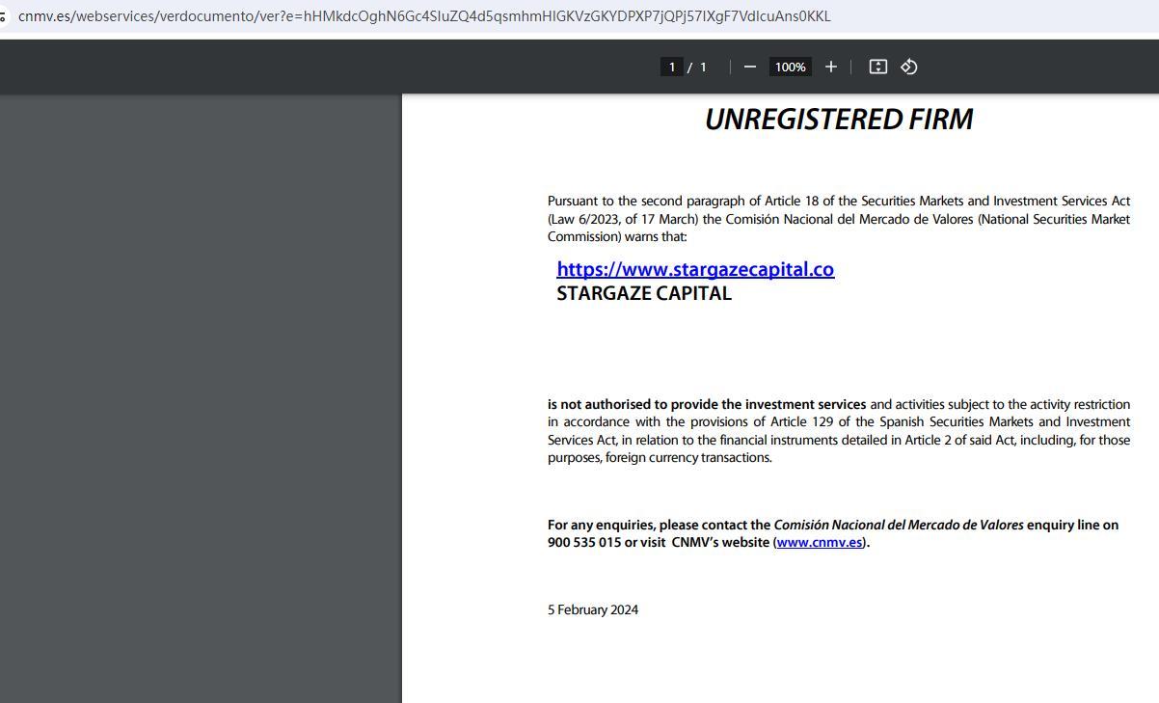Click the bold "is not authorised" text
The height and width of the screenshot is (703, 1159).
(607, 404)
